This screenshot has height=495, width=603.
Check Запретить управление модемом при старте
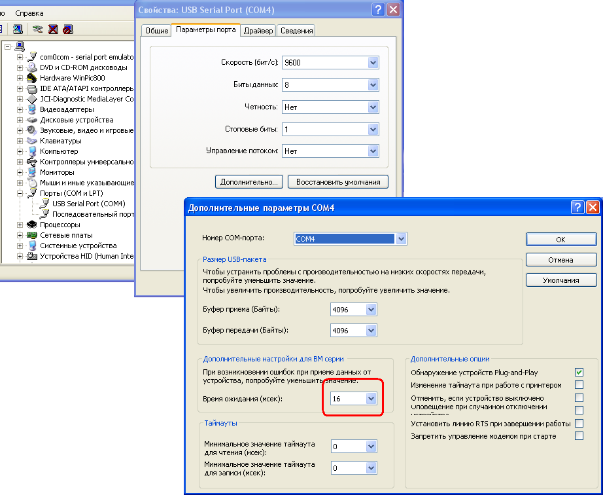[x=579, y=435]
